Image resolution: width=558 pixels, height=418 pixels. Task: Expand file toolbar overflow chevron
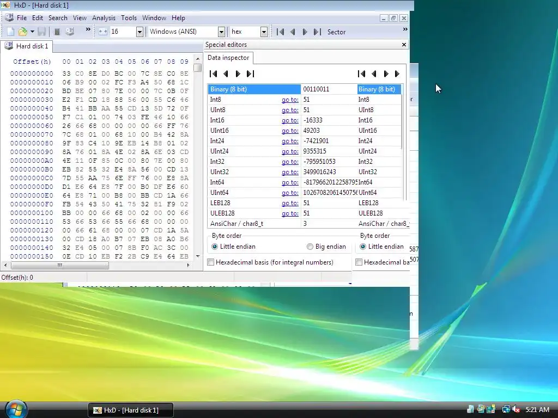tap(88, 29)
